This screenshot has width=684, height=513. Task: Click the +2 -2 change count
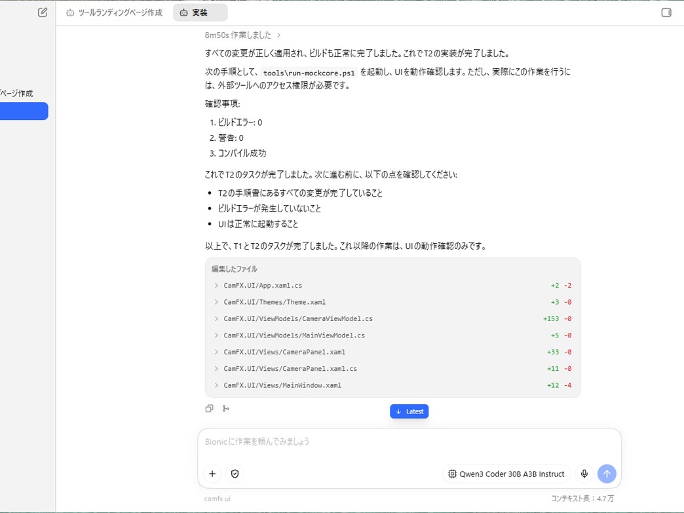561,285
